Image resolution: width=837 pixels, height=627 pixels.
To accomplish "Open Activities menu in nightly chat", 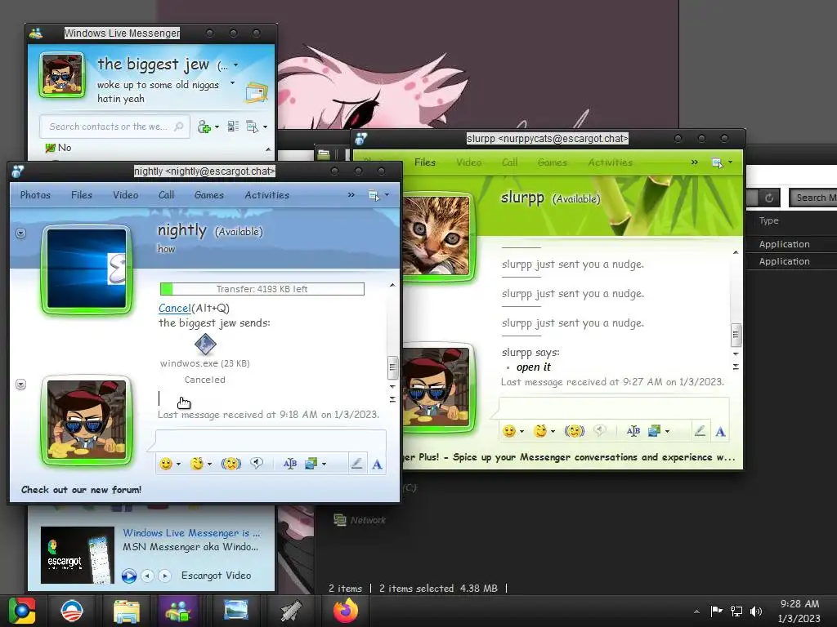I will 267,195.
